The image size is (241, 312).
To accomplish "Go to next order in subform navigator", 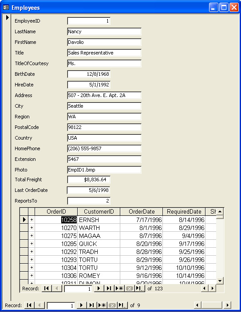I will click(x=99, y=289).
